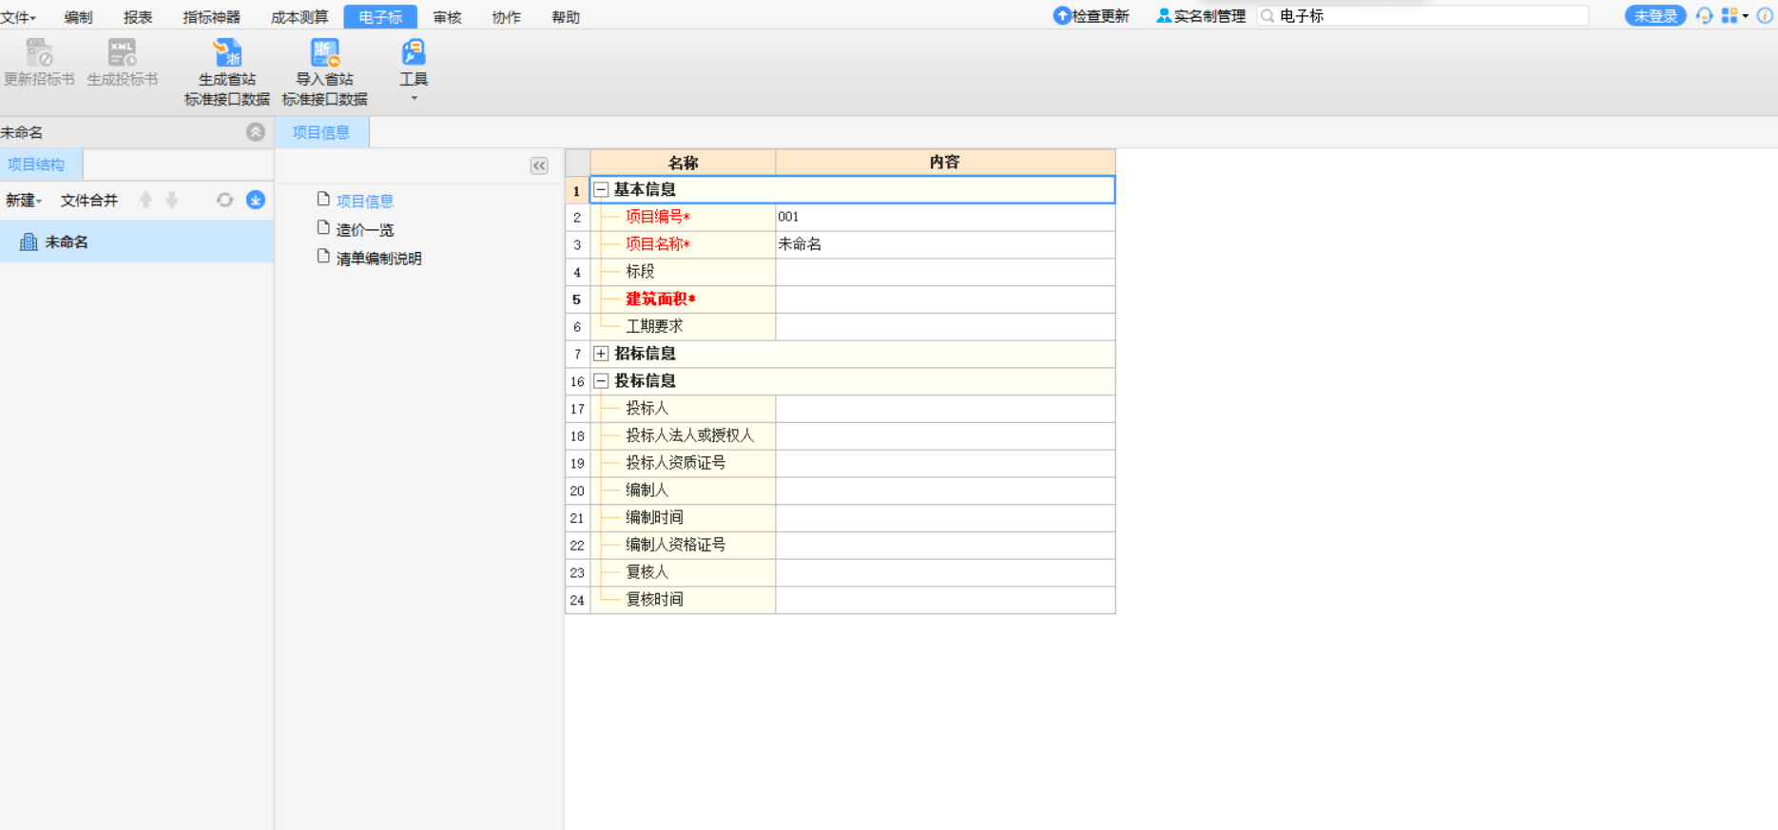Open the 成本测算 menu
The width and height of the screenshot is (1778, 830).
pyautogui.click(x=300, y=17)
